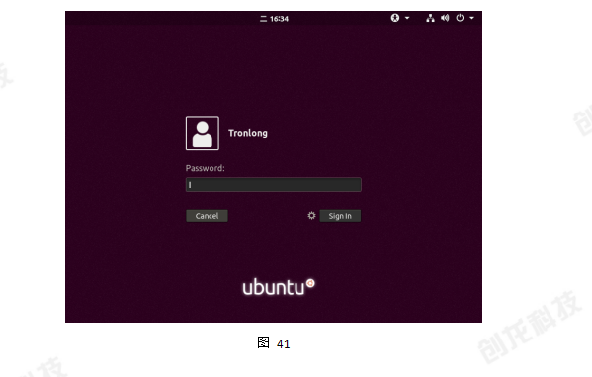Open the 16:34 clock menu

(x=279, y=19)
